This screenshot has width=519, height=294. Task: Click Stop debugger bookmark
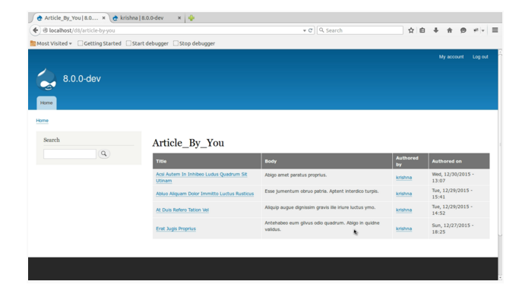pyautogui.click(x=194, y=43)
